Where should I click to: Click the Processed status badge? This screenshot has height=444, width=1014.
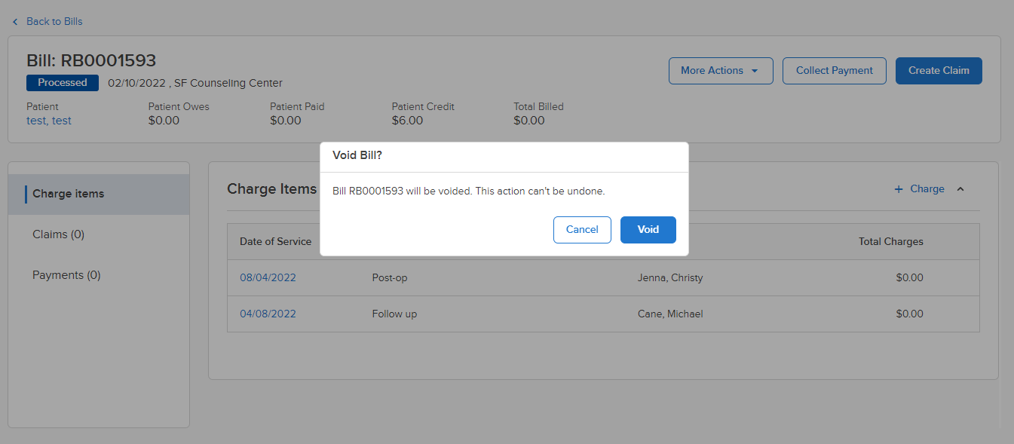point(63,83)
